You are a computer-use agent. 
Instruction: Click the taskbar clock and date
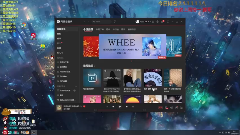(235, 133)
